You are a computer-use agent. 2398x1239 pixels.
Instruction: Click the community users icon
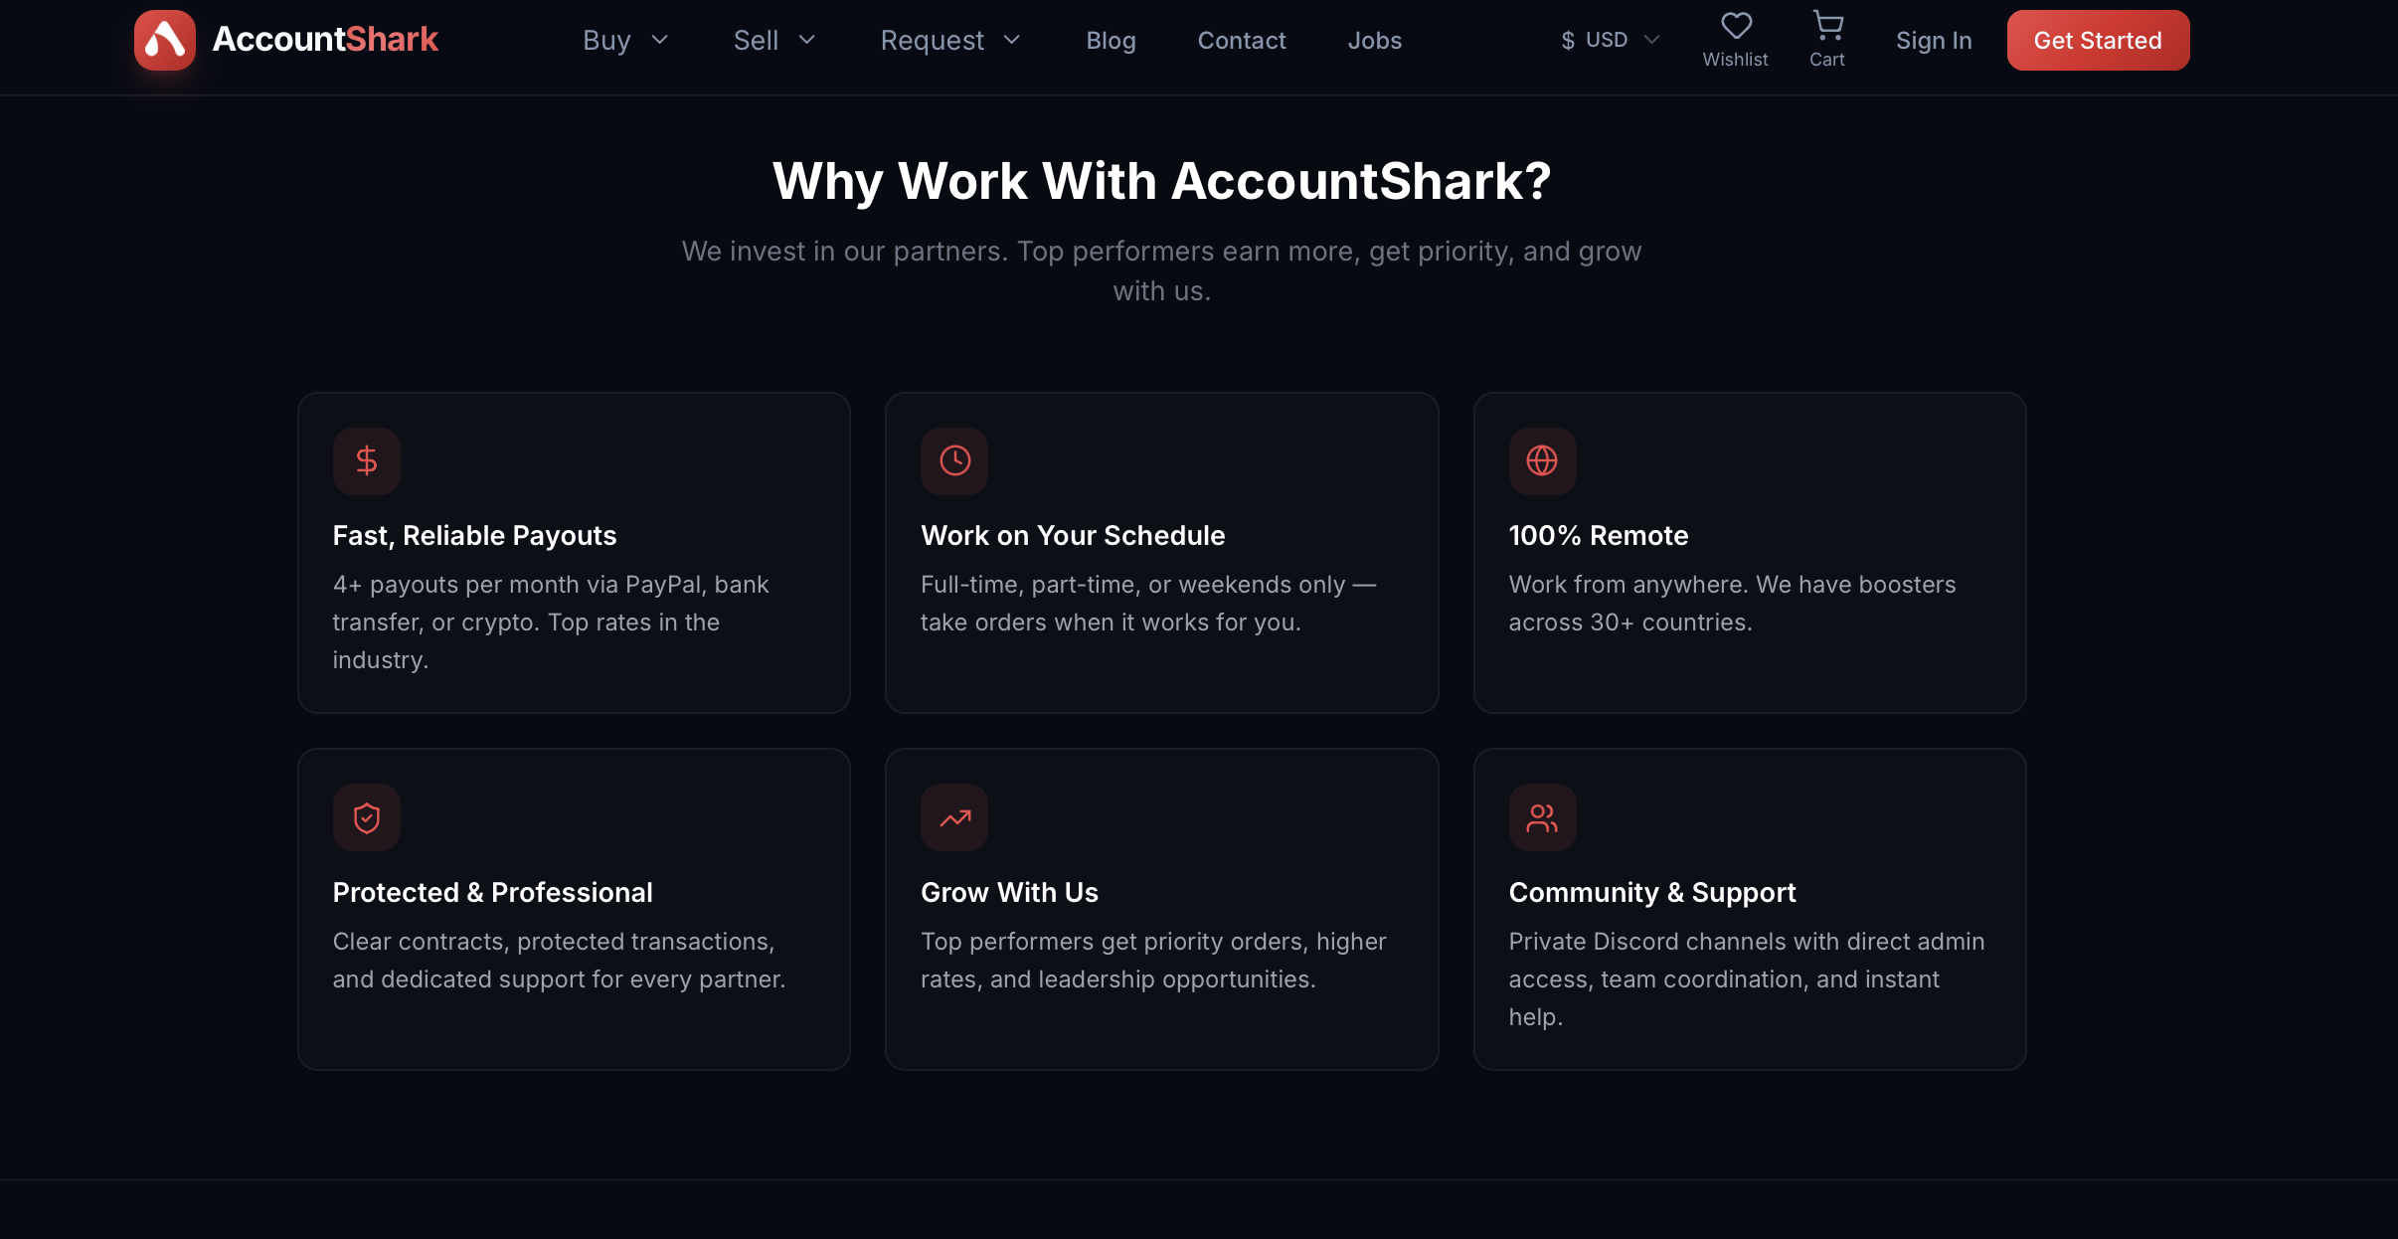click(1542, 818)
